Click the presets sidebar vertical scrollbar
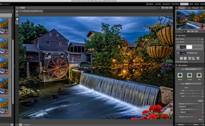 [x=13, y=72]
